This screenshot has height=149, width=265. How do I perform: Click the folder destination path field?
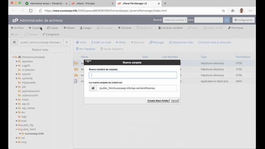coord(137,88)
